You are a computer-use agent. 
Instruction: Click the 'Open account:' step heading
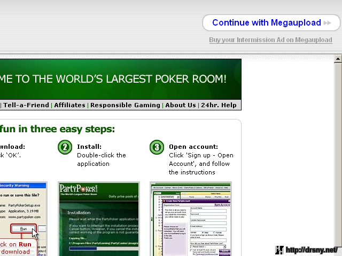pyautogui.click(x=193, y=147)
